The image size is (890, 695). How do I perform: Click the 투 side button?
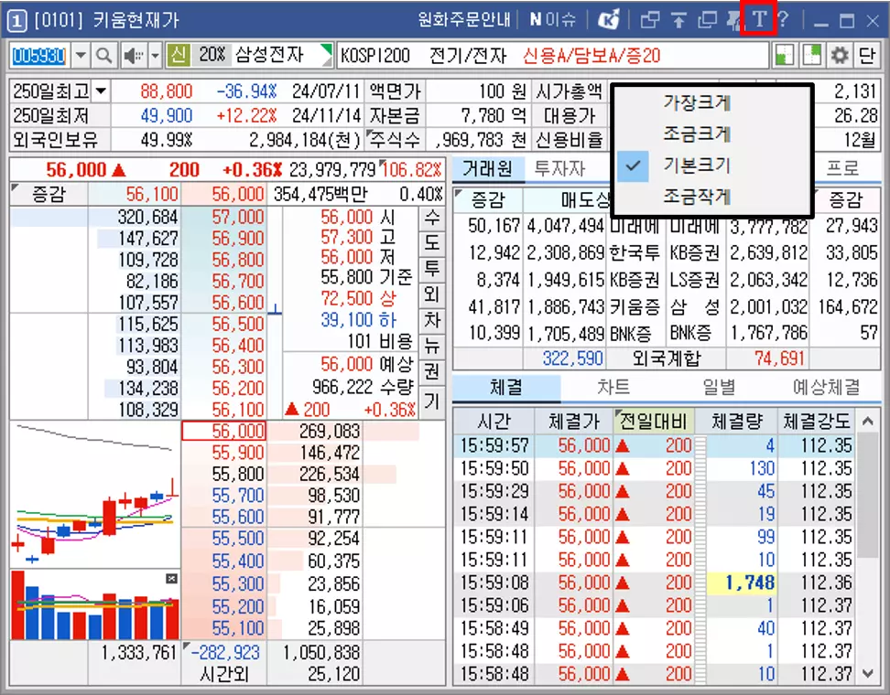(x=432, y=269)
